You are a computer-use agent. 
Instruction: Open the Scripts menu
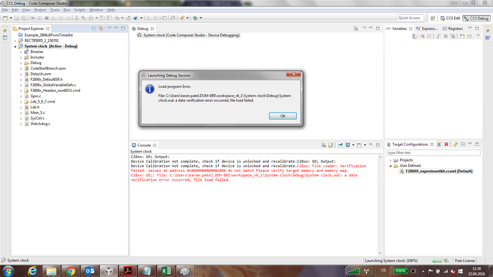tap(79, 10)
